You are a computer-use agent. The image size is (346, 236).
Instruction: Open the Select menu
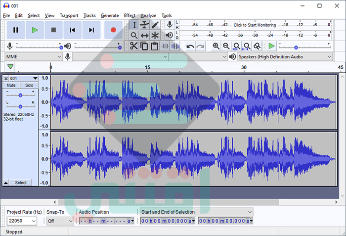34,15
